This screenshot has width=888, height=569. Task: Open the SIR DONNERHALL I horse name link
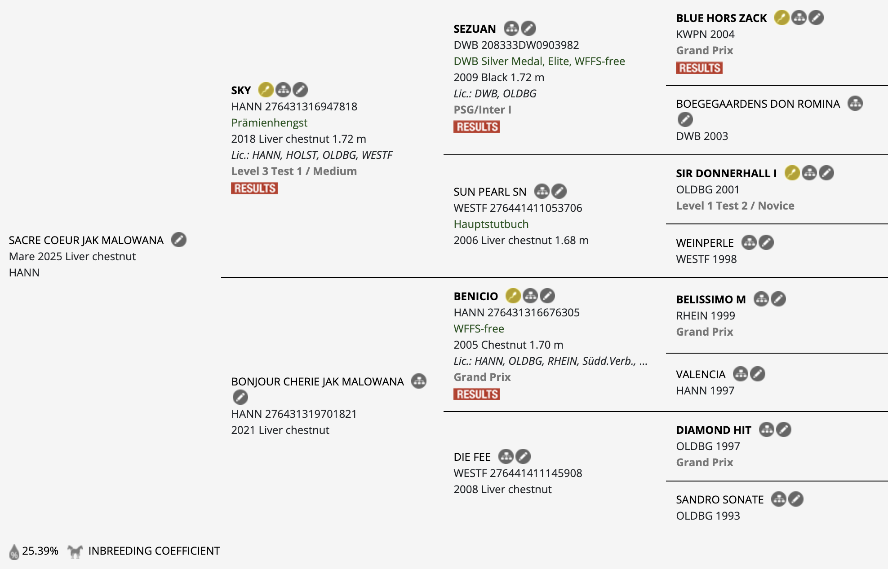point(726,174)
